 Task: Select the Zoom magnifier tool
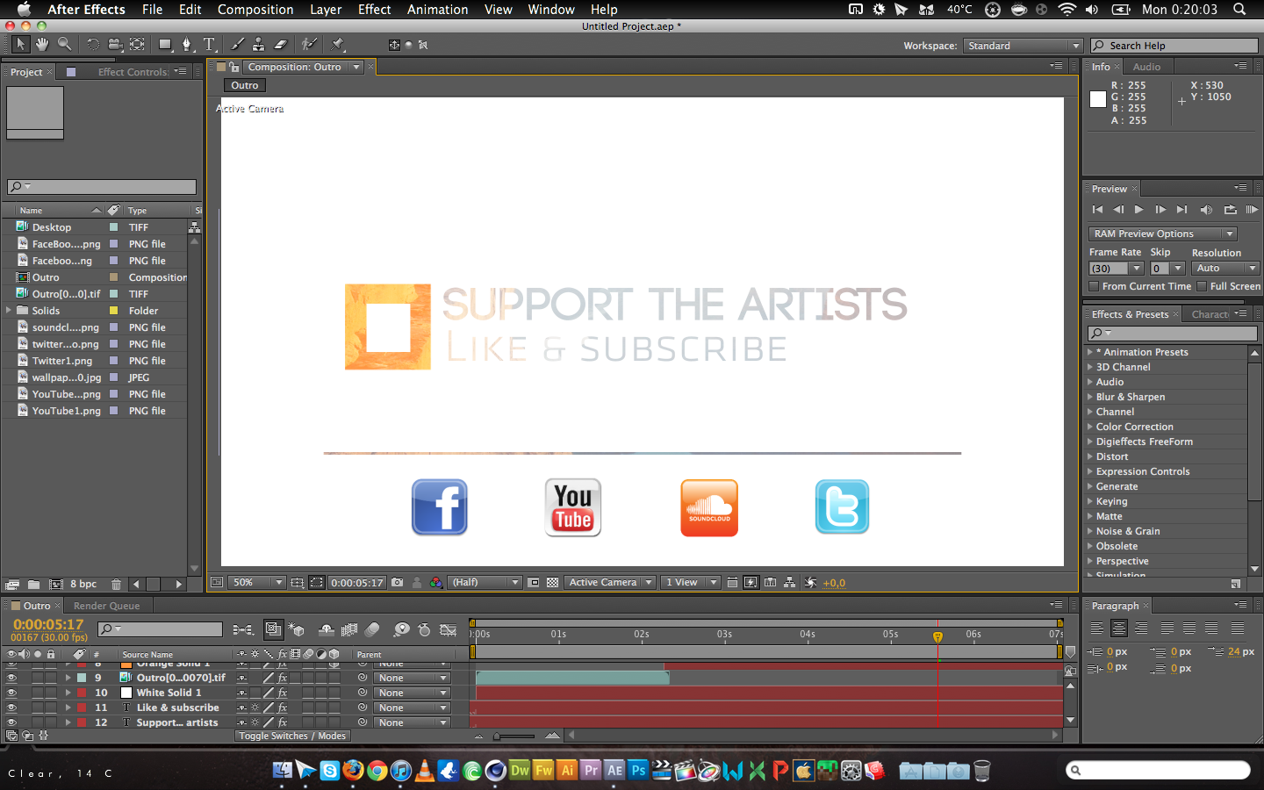65,44
